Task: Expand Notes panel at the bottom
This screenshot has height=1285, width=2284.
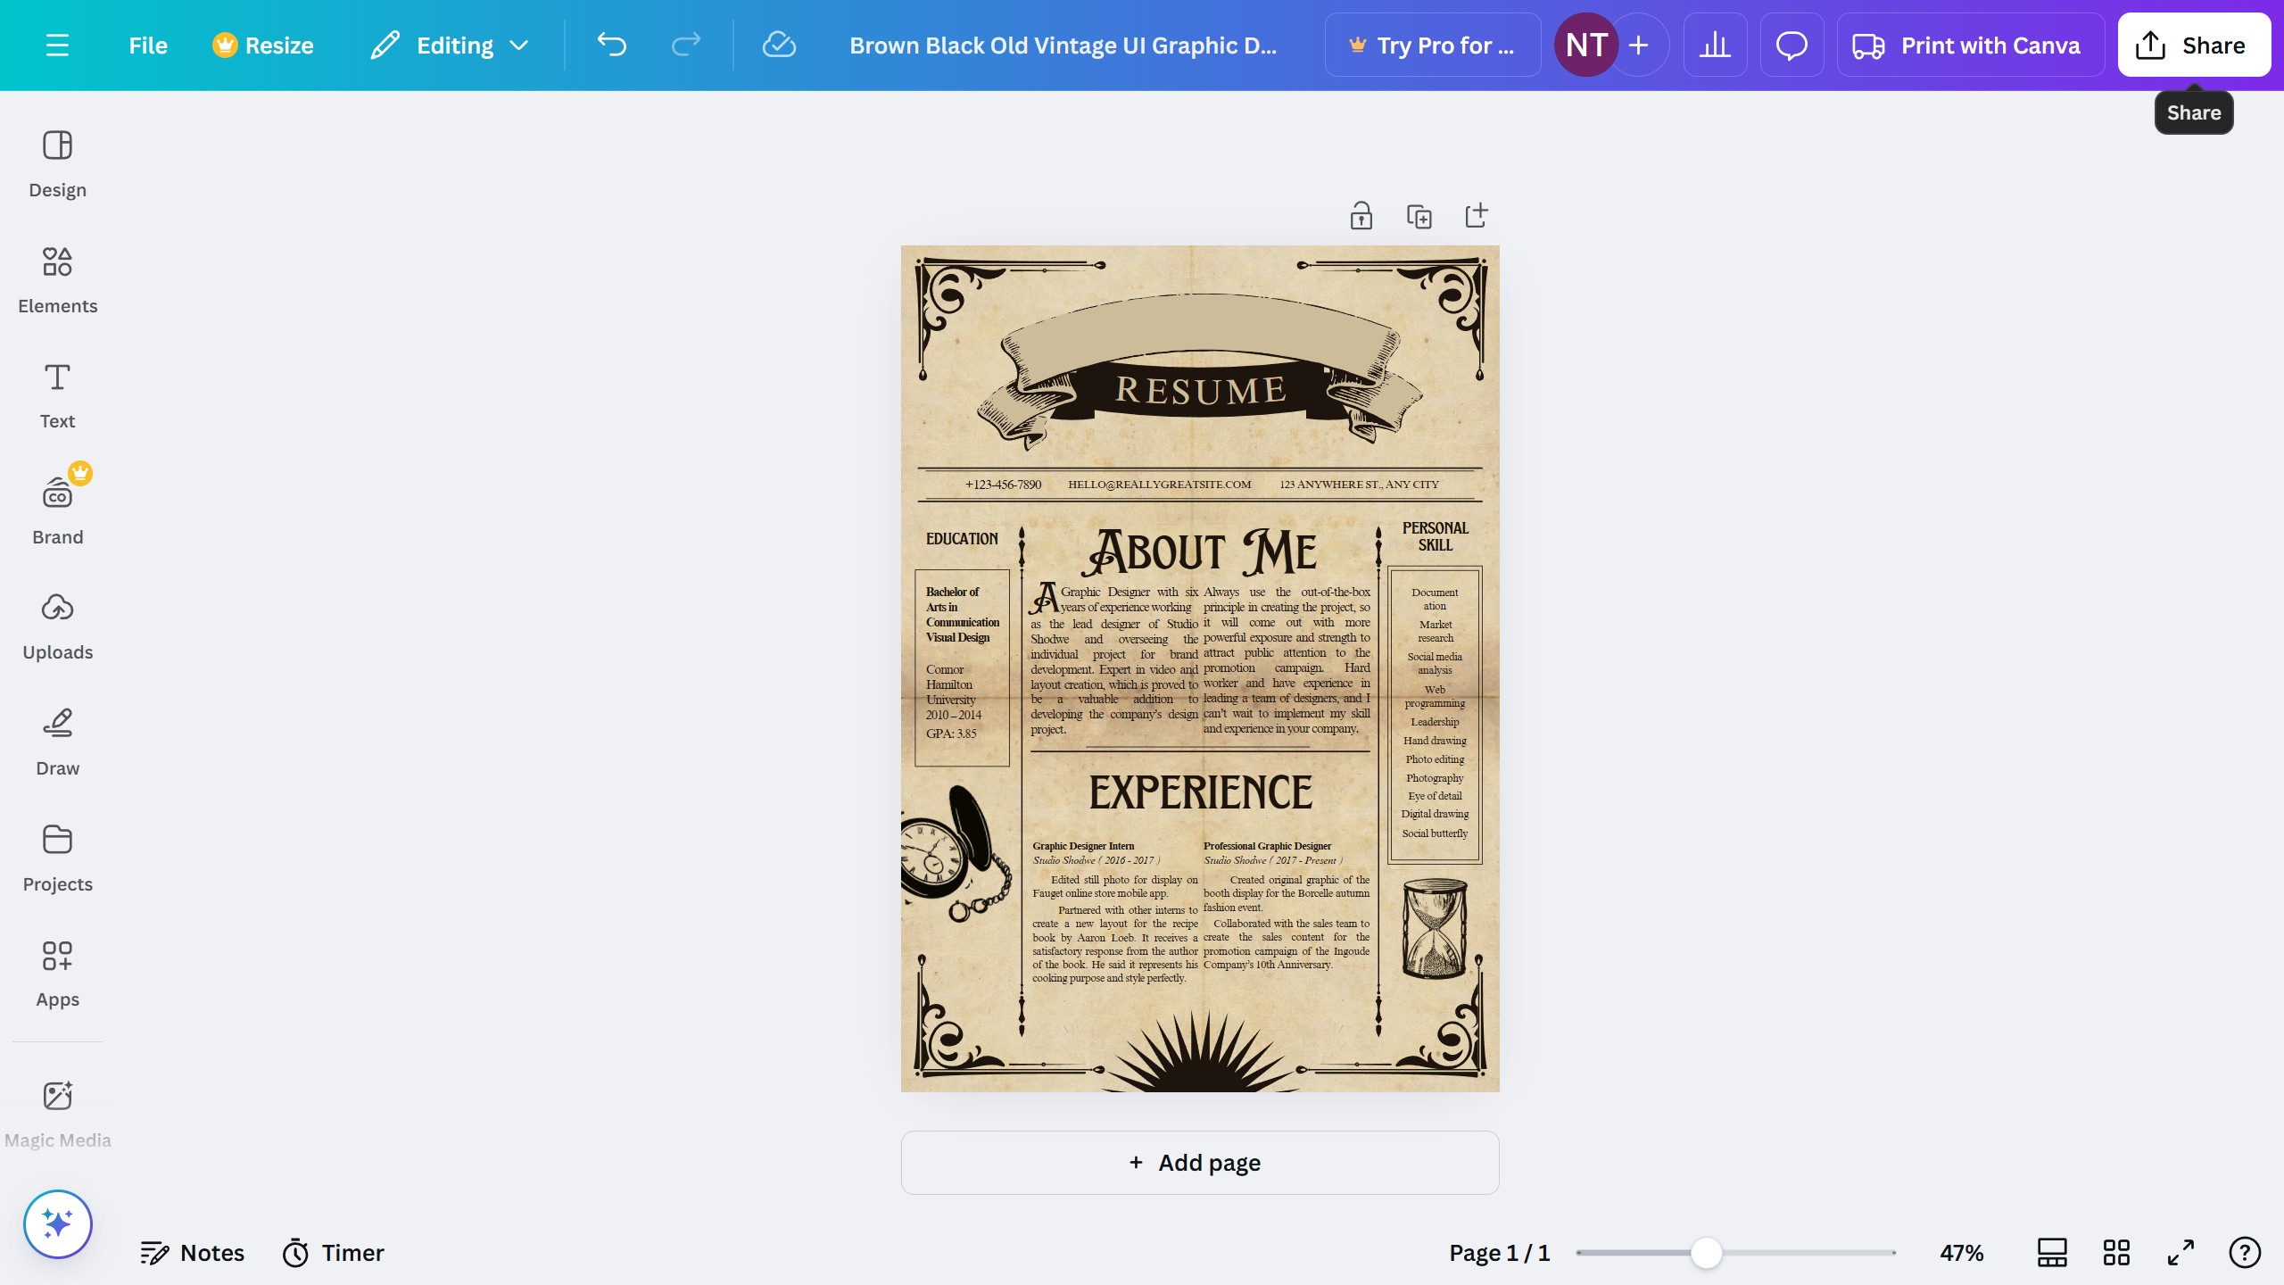Action: coord(192,1252)
